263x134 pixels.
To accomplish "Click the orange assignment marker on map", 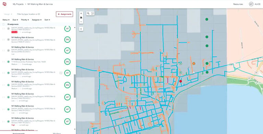I will pos(194,63).
